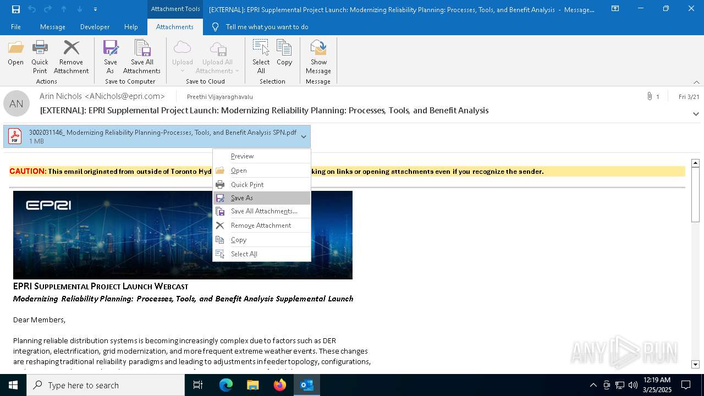The image size is (704, 396).
Task: Click the message vertical scrollbar thumb
Action: tap(695, 195)
